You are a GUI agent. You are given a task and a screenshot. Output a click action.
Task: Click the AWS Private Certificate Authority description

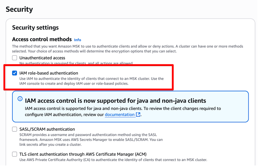pyautogui.click(x=113, y=160)
